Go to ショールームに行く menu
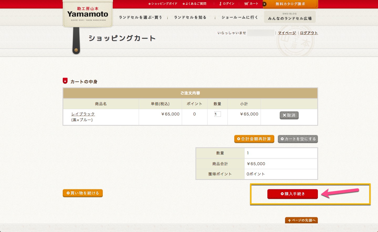Screen dimensions: 378x232 click(x=240, y=17)
